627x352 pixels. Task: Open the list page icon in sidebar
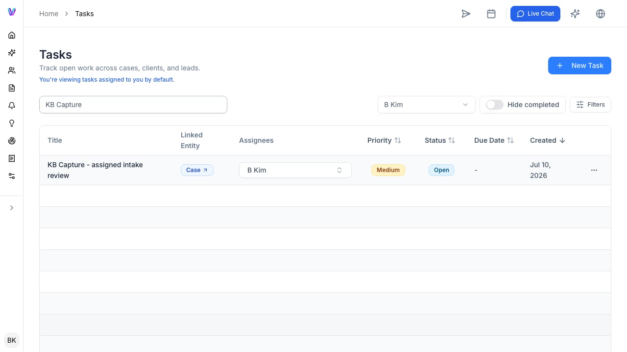pyautogui.click(x=12, y=158)
